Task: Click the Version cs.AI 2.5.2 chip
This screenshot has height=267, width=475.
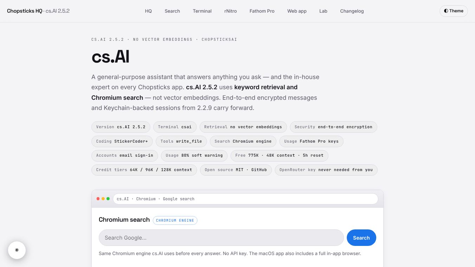Action: 121,127
